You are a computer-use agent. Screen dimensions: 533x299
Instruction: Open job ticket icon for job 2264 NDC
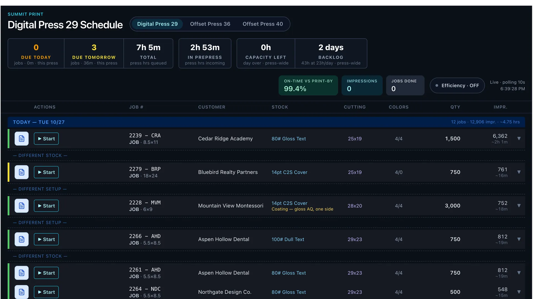(x=22, y=292)
